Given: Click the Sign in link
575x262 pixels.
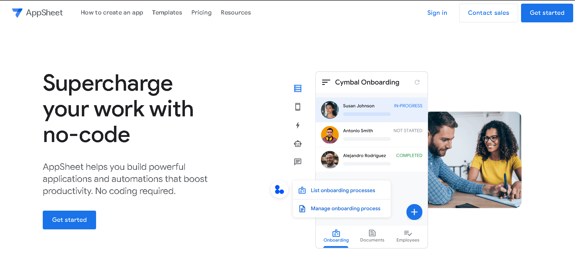Looking at the screenshot, I should tap(437, 13).
